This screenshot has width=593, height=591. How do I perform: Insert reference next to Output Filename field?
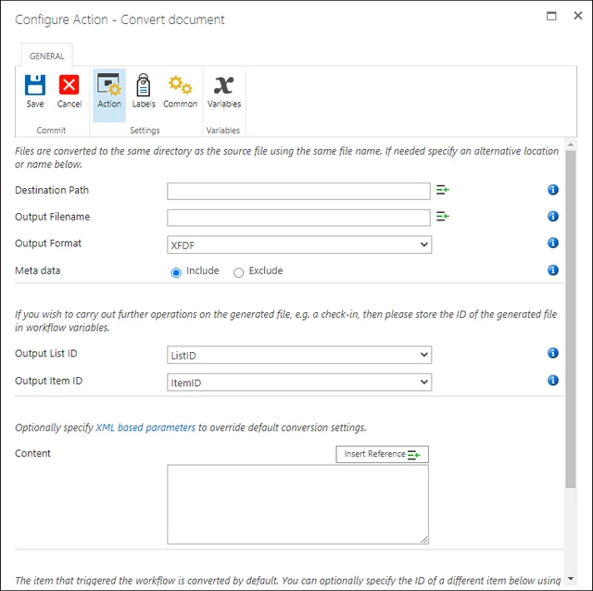click(x=443, y=216)
